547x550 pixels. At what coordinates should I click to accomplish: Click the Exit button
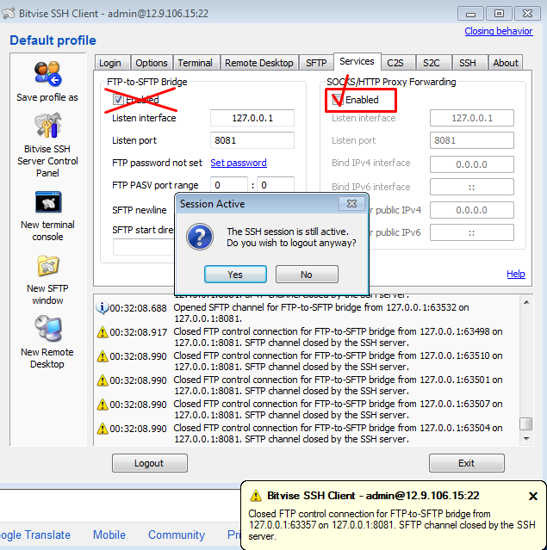pos(467,463)
